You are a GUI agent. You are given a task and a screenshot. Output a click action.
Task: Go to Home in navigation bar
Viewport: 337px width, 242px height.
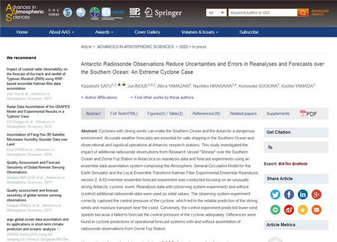point(22,32)
